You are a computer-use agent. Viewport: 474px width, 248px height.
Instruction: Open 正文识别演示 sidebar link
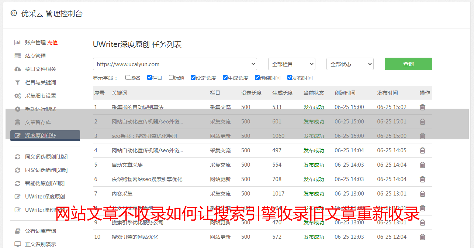(x=41, y=244)
